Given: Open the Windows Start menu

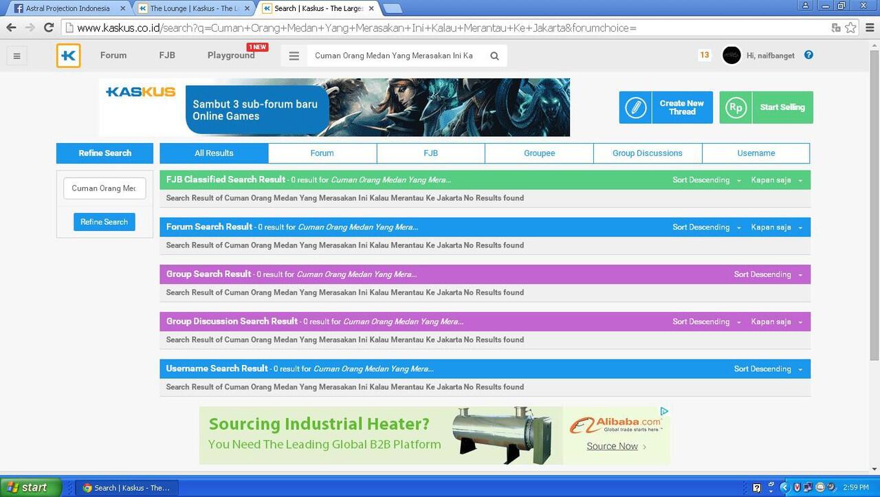Looking at the screenshot, I should (30, 487).
